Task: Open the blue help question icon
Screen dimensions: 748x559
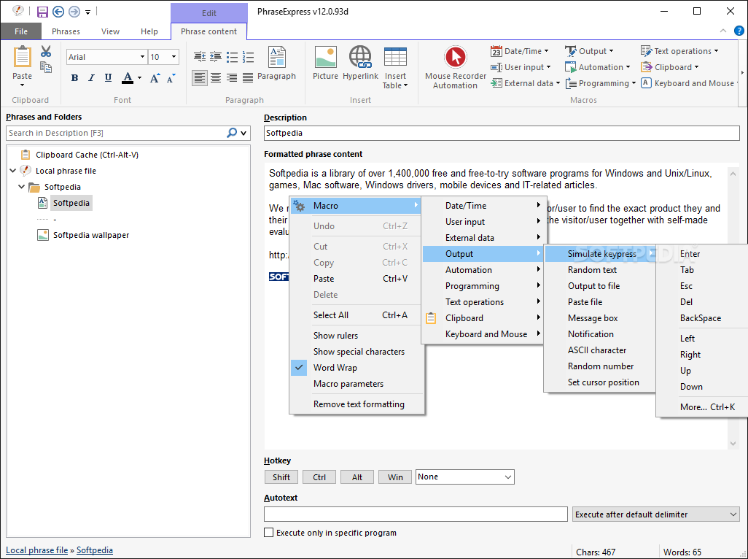Action: pyautogui.click(x=739, y=31)
